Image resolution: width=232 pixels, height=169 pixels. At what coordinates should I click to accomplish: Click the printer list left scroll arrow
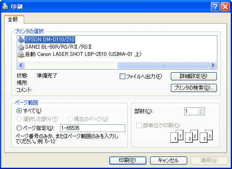21,65
